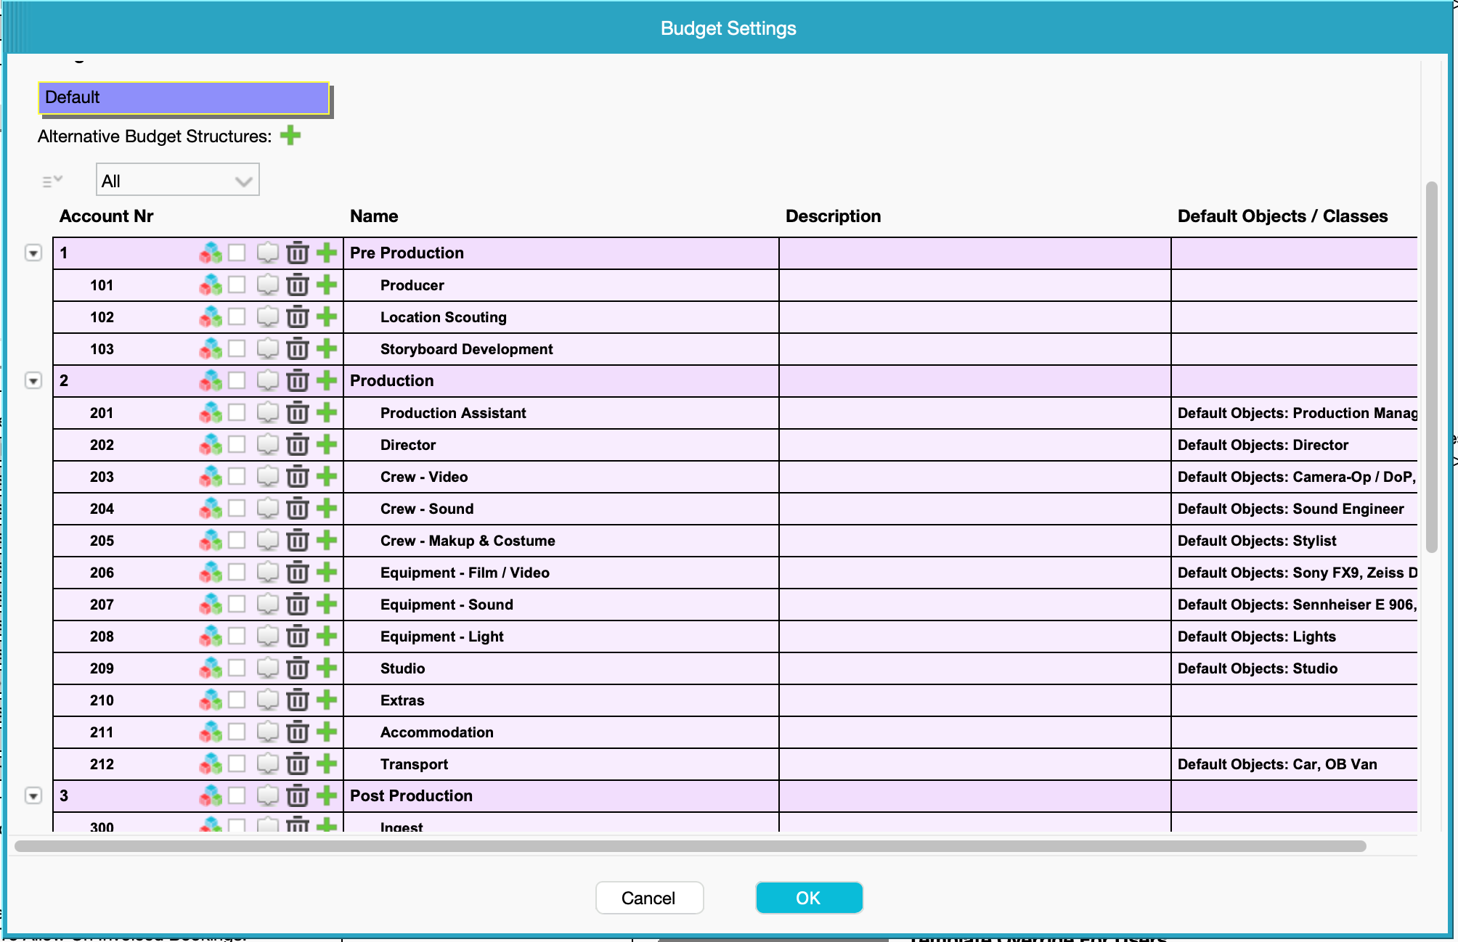Click the horizontal scrollbar at bottom

690,846
